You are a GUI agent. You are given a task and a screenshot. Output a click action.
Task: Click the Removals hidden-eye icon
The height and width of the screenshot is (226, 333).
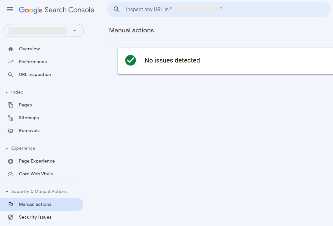click(11, 130)
